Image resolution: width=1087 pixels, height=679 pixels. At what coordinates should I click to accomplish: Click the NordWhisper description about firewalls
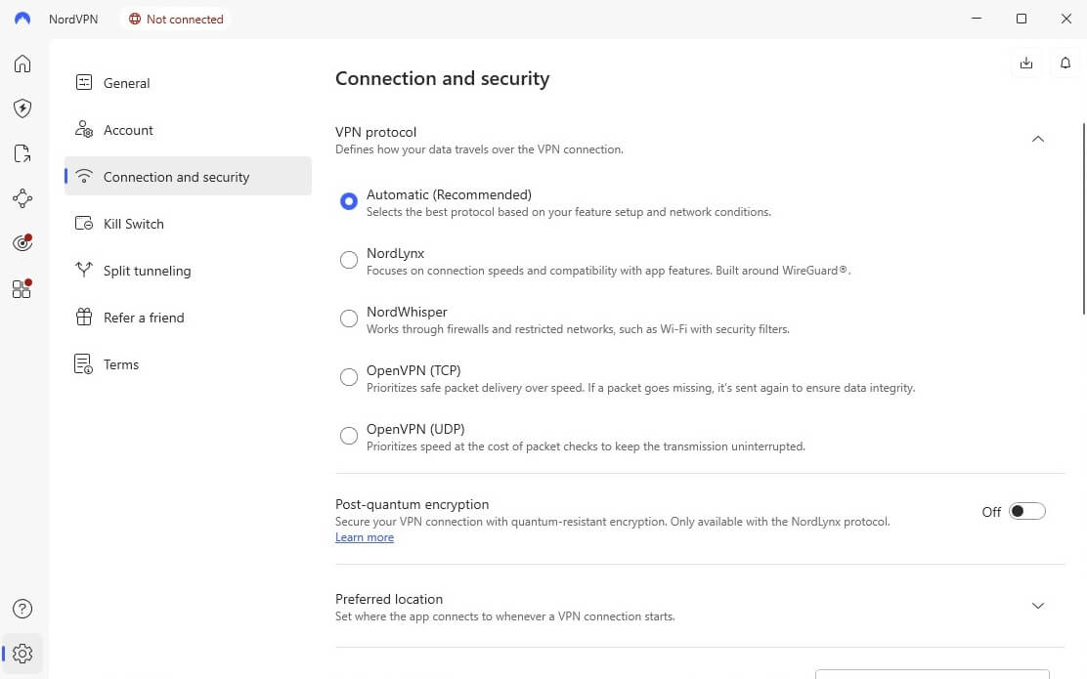pyautogui.click(x=578, y=329)
